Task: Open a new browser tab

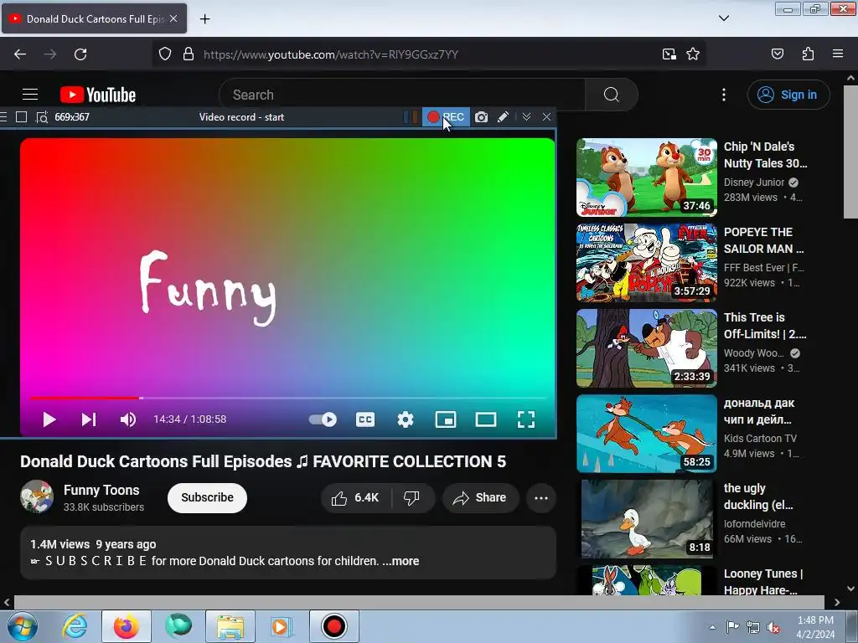Action: point(204,19)
